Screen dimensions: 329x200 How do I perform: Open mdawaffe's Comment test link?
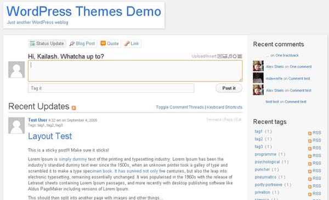(x=299, y=78)
